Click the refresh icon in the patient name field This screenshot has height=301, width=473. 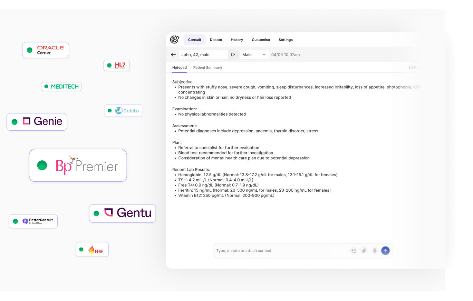click(233, 54)
